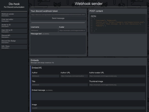Click inside the Message text area

(58, 45)
